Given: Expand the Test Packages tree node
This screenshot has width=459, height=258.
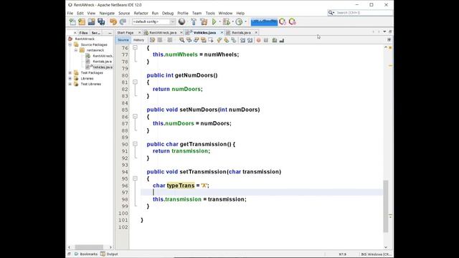Looking at the screenshot, I should [70, 73].
